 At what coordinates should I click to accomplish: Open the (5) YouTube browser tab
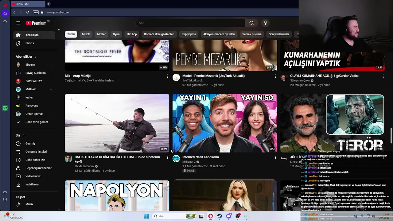click(x=28, y=4)
